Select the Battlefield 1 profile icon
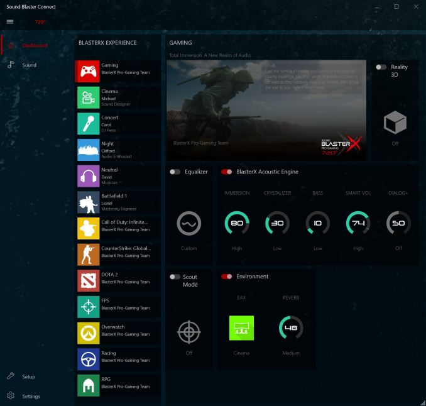 (89, 202)
